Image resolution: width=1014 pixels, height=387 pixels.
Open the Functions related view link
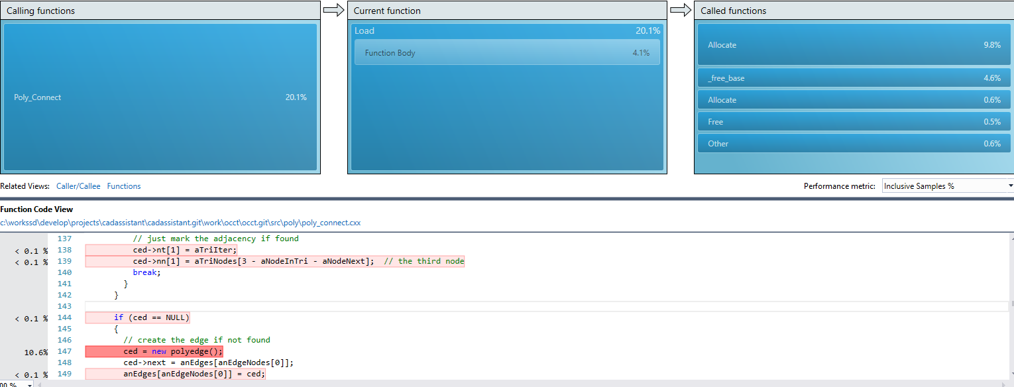pos(124,186)
